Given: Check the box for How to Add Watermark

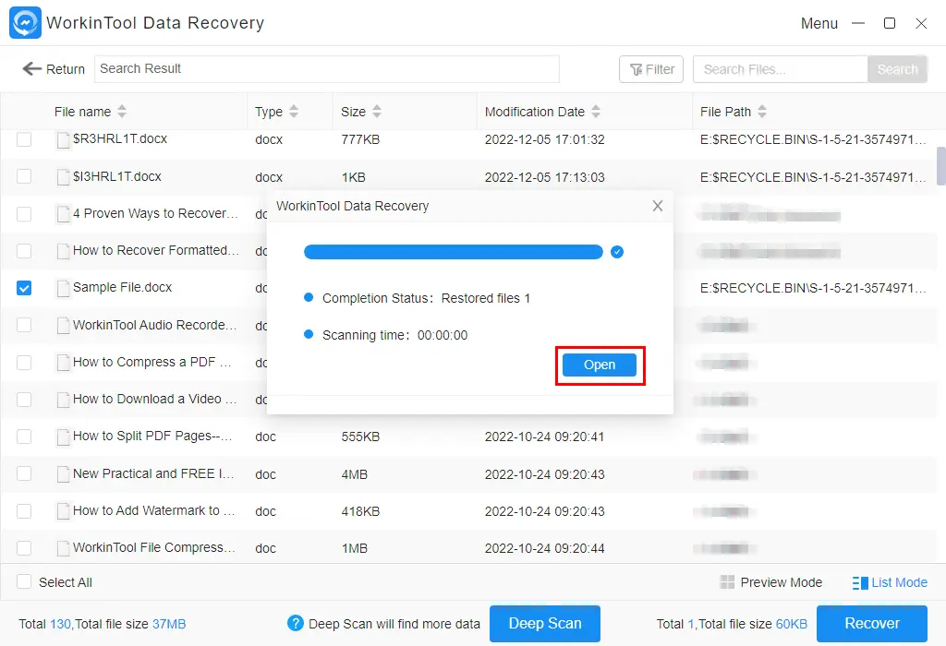Looking at the screenshot, I should tap(24, 511).
